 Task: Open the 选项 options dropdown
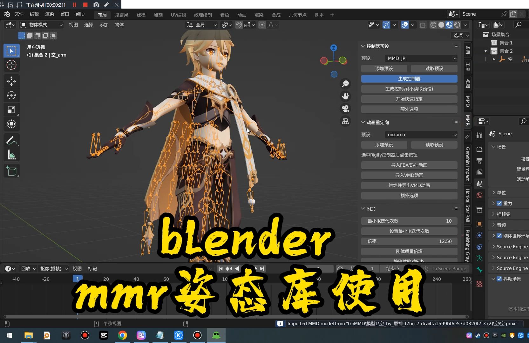(x=461, y=36)
